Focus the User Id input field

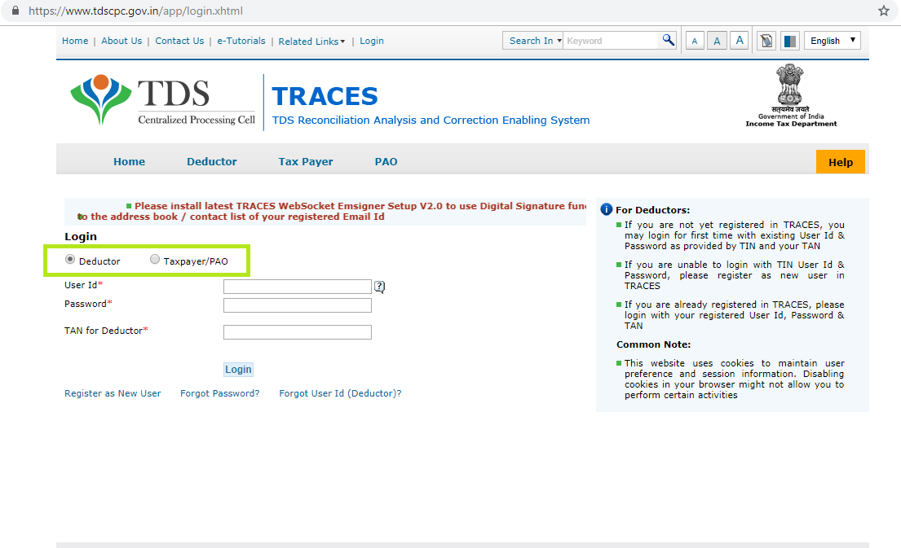click(x=298, y=287)
